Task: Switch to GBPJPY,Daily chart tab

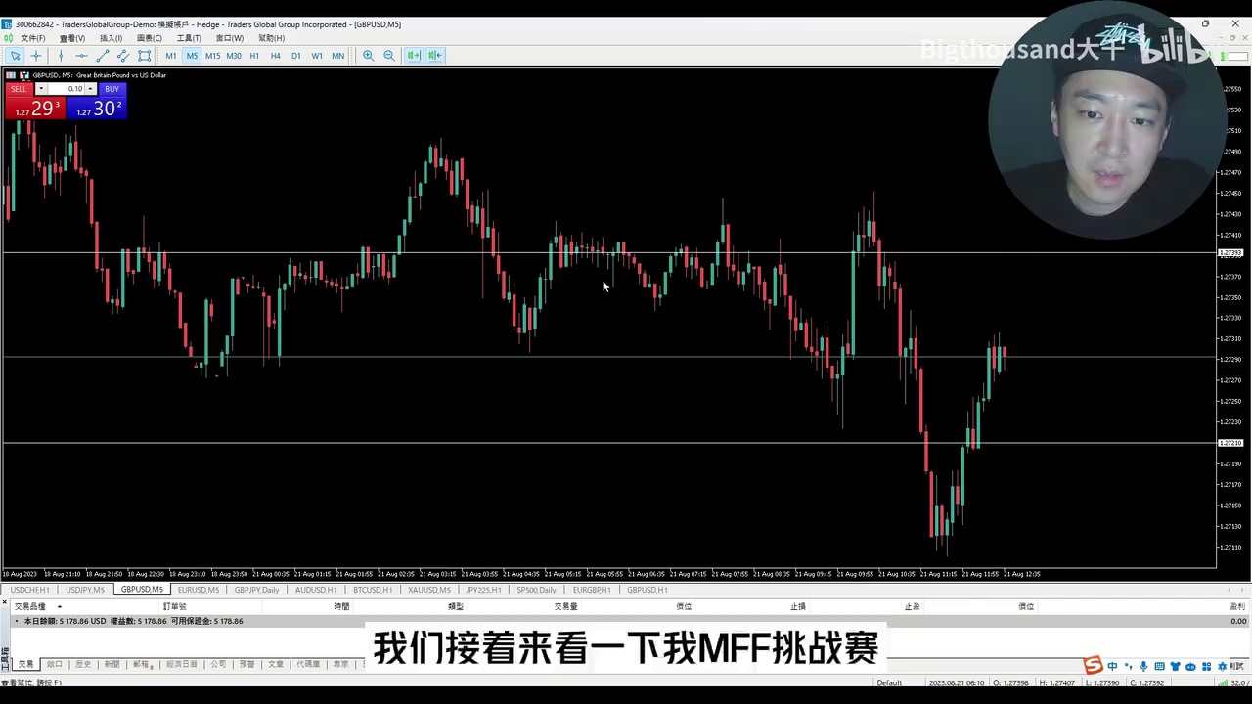Action: point(256,590)
